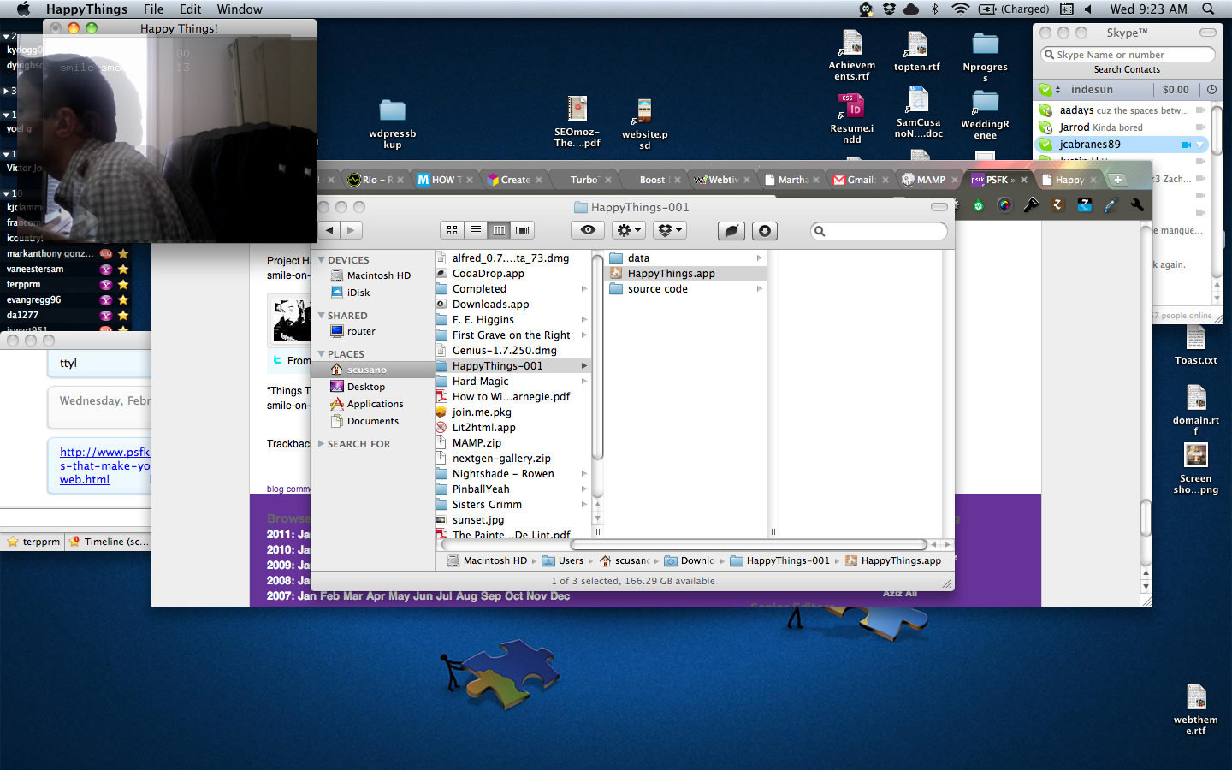Image resolution: width=1232 pixels, height=770 pixels.
Task: Click the Quick Look eye button
Action: (588, 230)
